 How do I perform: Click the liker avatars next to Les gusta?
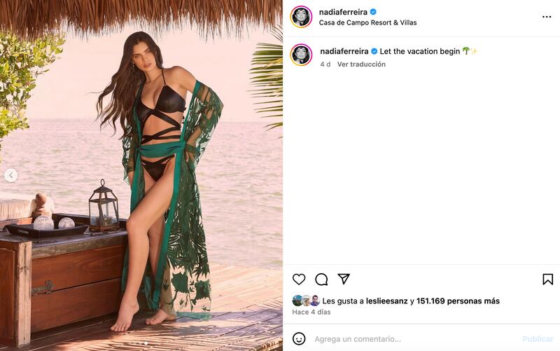306,301
